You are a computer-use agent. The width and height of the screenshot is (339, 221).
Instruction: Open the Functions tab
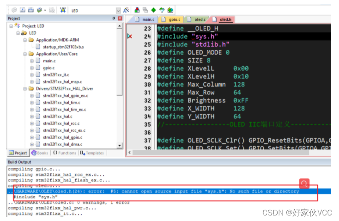[65, 153]
